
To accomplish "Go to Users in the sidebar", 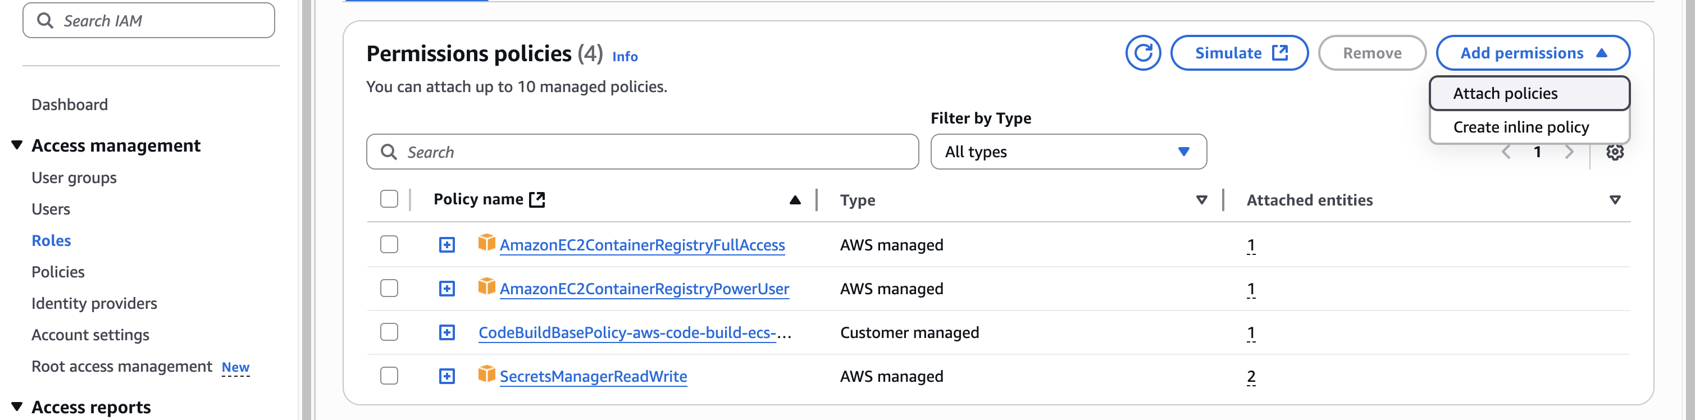I will point(51,209).
